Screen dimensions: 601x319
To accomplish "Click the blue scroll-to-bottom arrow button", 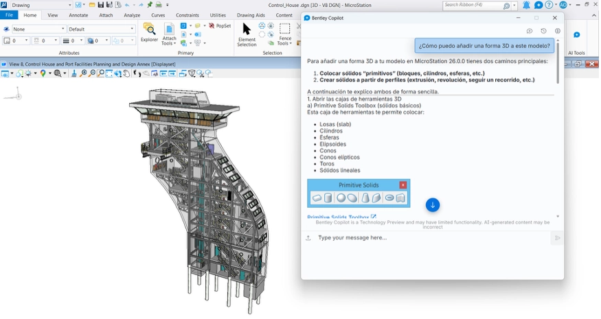I will coord(432,205).
